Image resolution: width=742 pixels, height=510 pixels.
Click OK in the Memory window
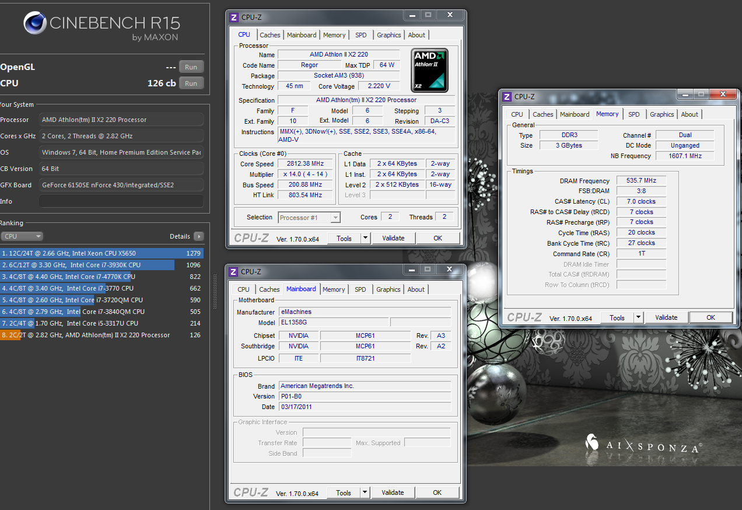click(710, 317)
